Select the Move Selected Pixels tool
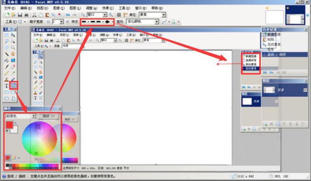Viewport: 311px width, 181px height. pyautogui.click(x=13, y=35)
